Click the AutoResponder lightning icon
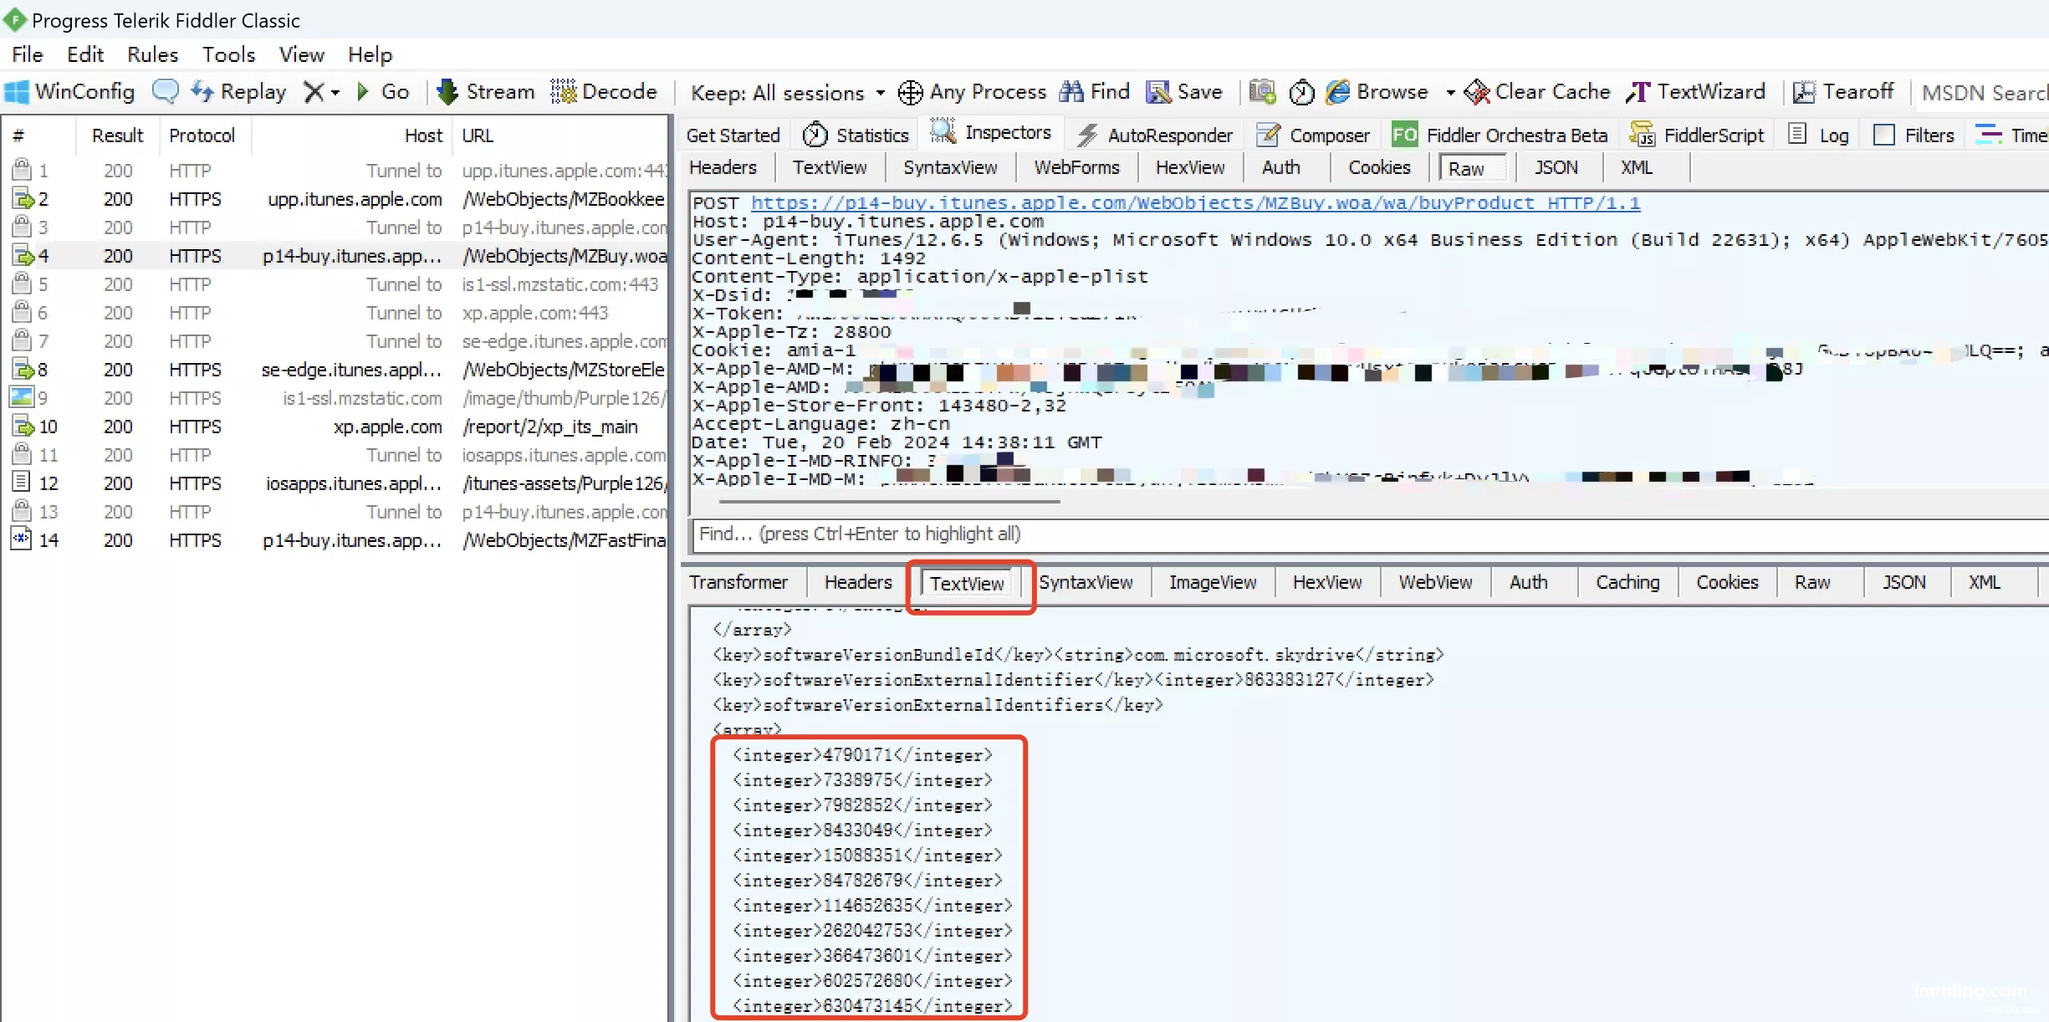 (1088, 135)
